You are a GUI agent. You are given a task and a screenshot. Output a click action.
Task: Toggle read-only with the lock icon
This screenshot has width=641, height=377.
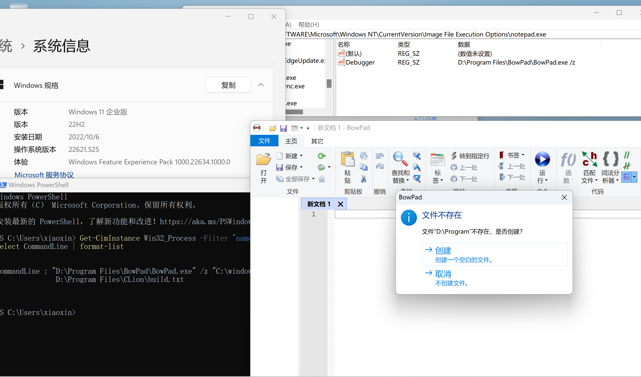click(x=322, y=179)
